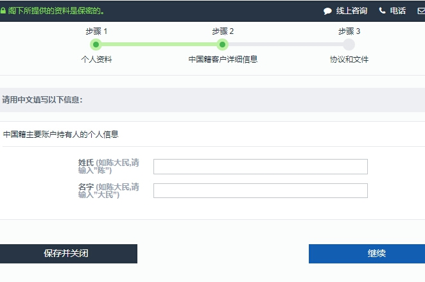Click the 步骤 3 heading text
425x282 pixels.
(x=349, y=31)
